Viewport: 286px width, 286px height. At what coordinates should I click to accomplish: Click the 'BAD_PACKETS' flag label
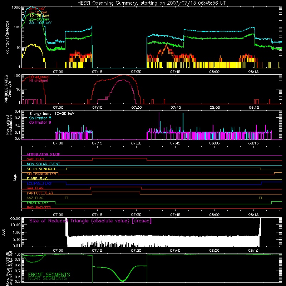39,207
